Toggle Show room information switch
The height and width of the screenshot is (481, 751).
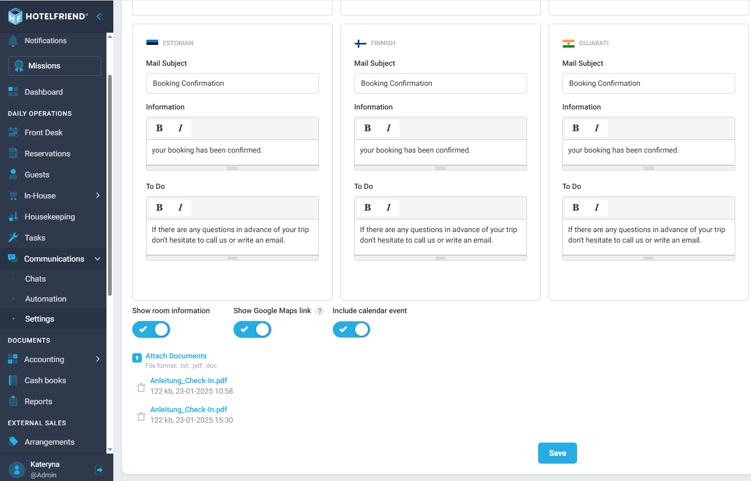tap(151, 329)
